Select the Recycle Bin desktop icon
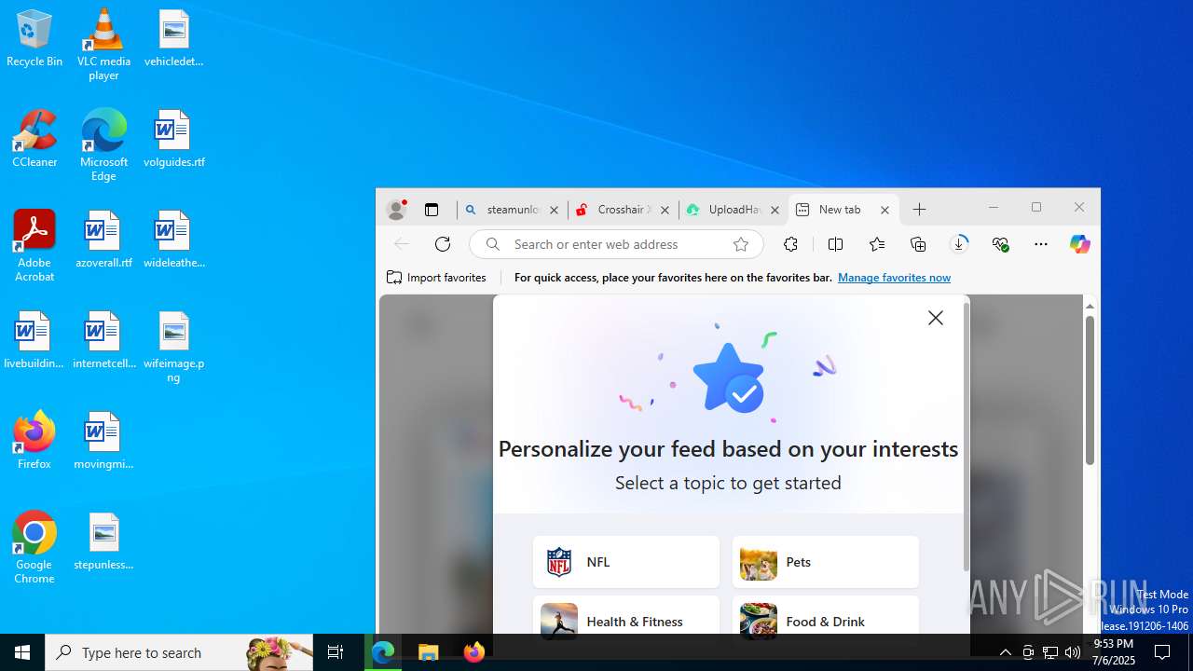 point(34,39)
